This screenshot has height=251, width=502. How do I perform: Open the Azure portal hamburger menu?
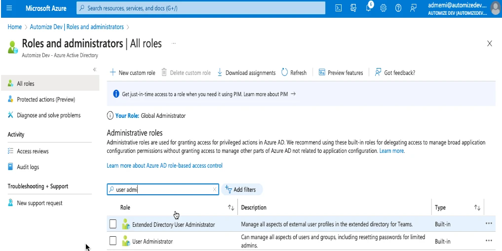point(9,8)
